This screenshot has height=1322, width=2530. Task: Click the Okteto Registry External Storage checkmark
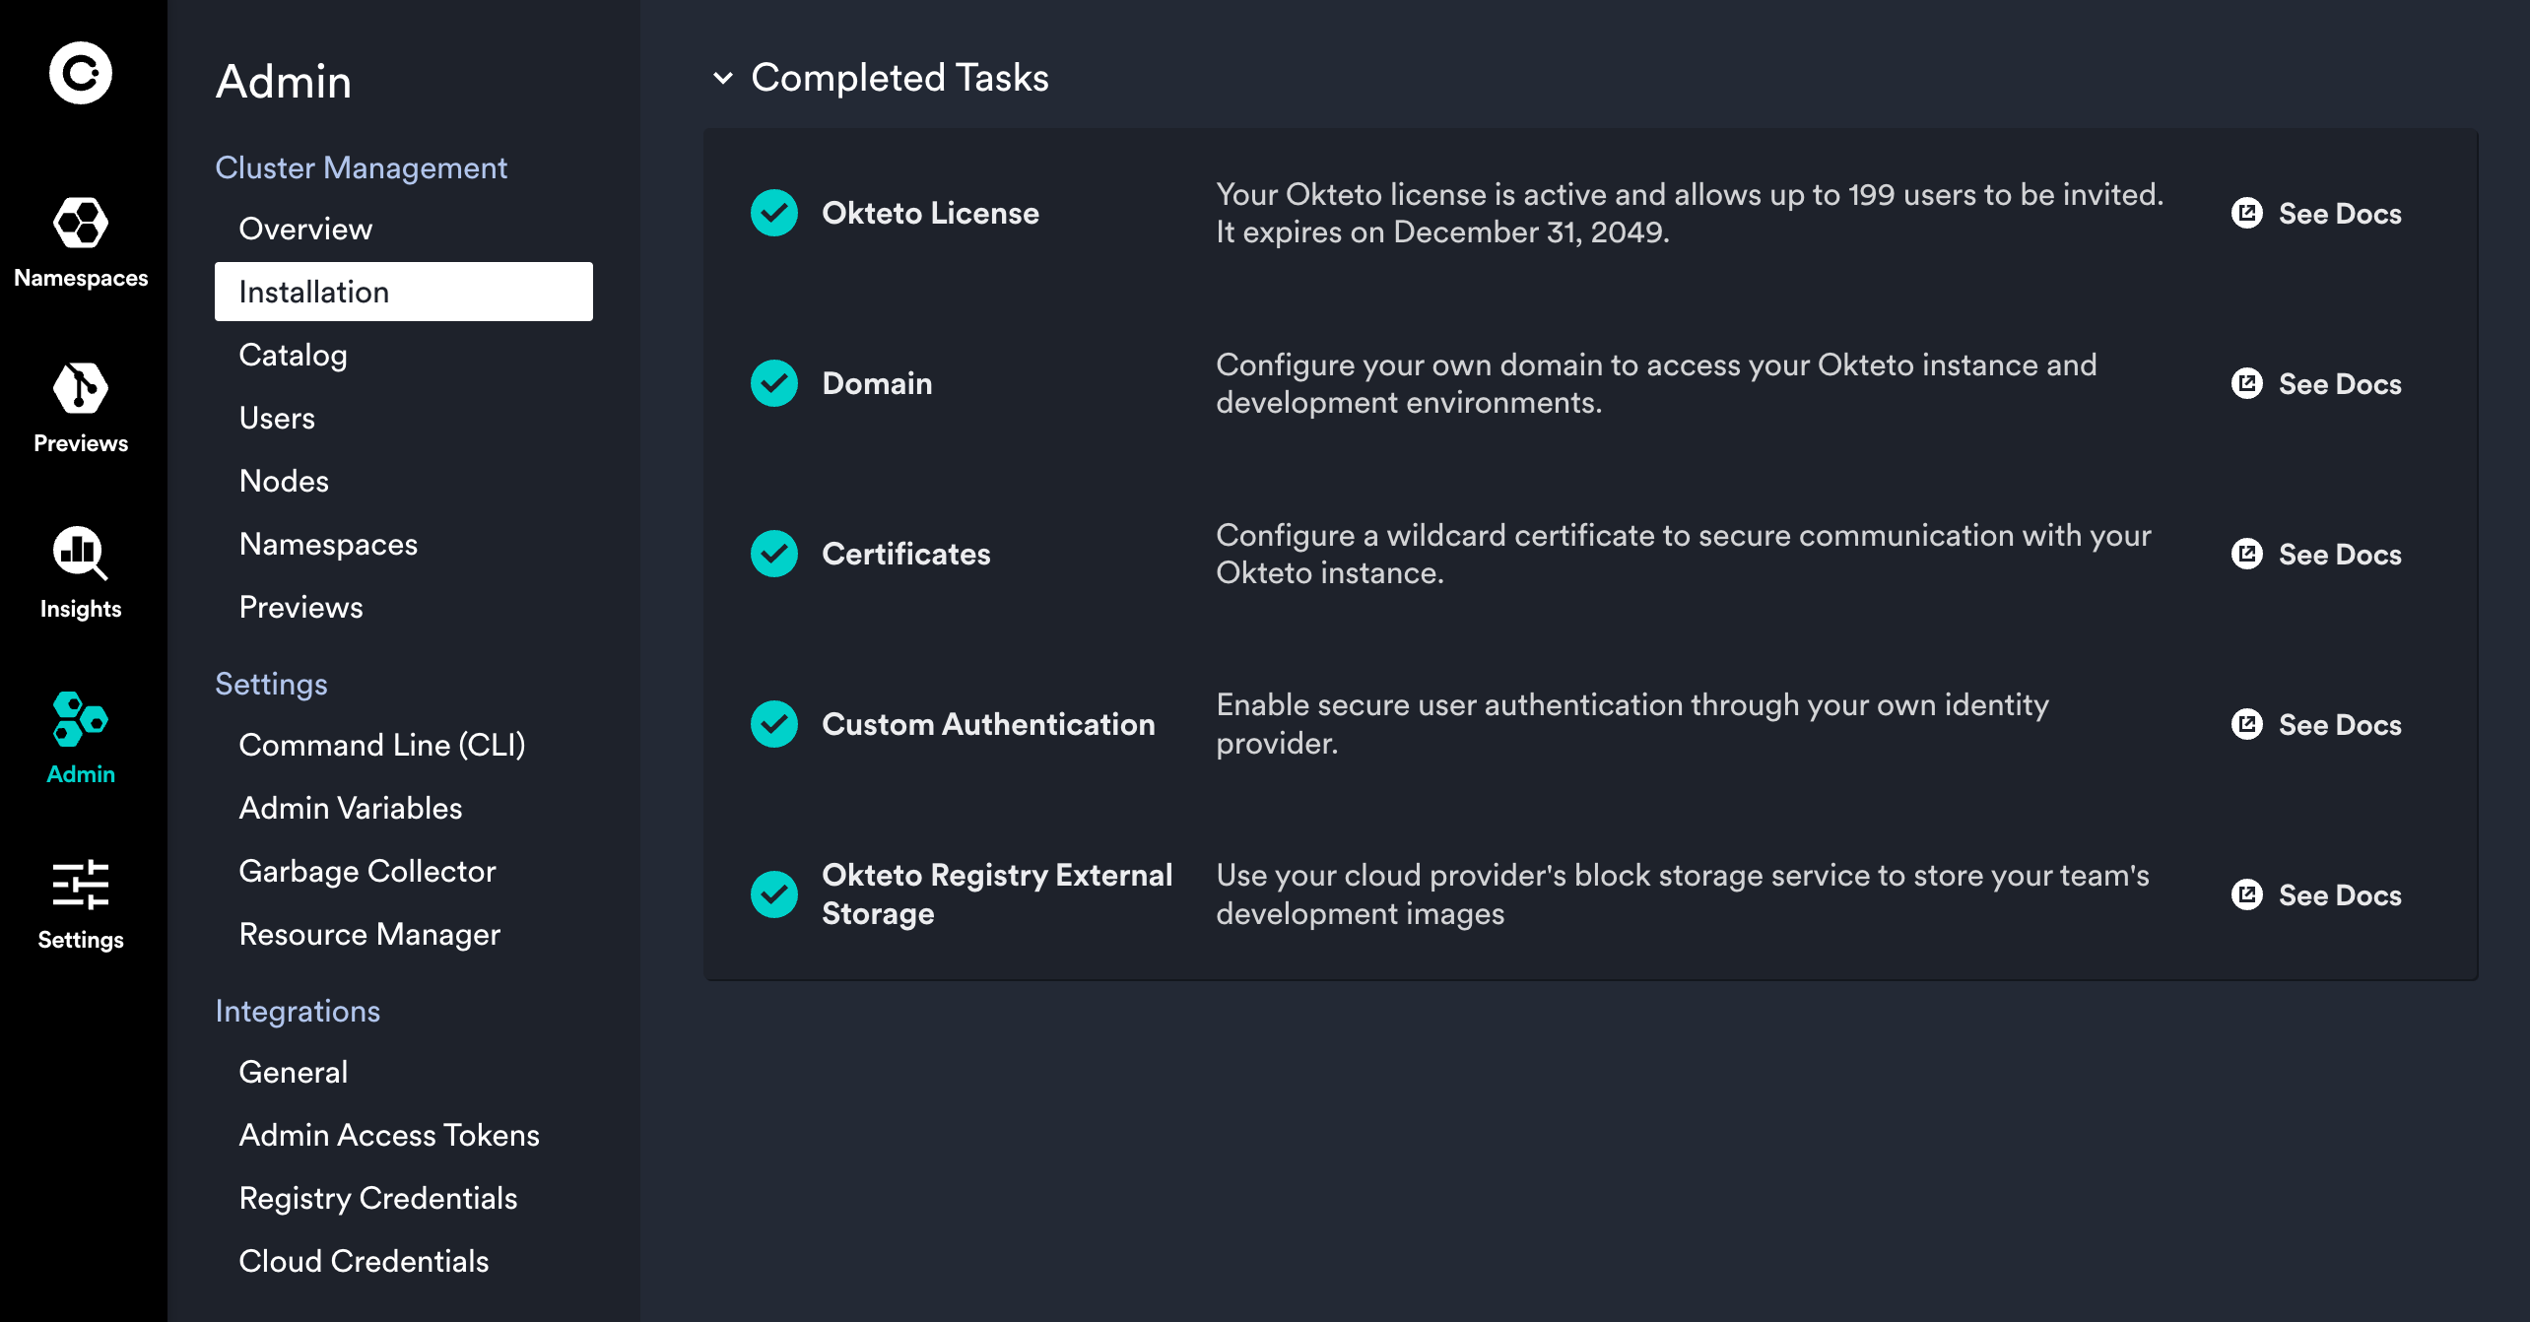[774, 894]
